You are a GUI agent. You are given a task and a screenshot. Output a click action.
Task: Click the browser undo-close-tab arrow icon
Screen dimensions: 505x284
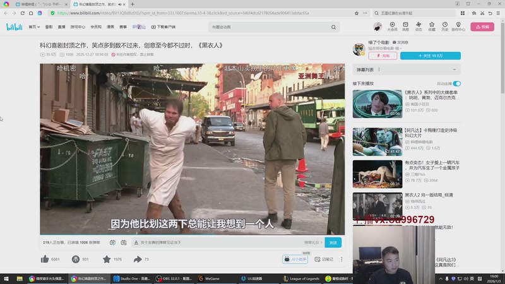[x=490, y=13]
